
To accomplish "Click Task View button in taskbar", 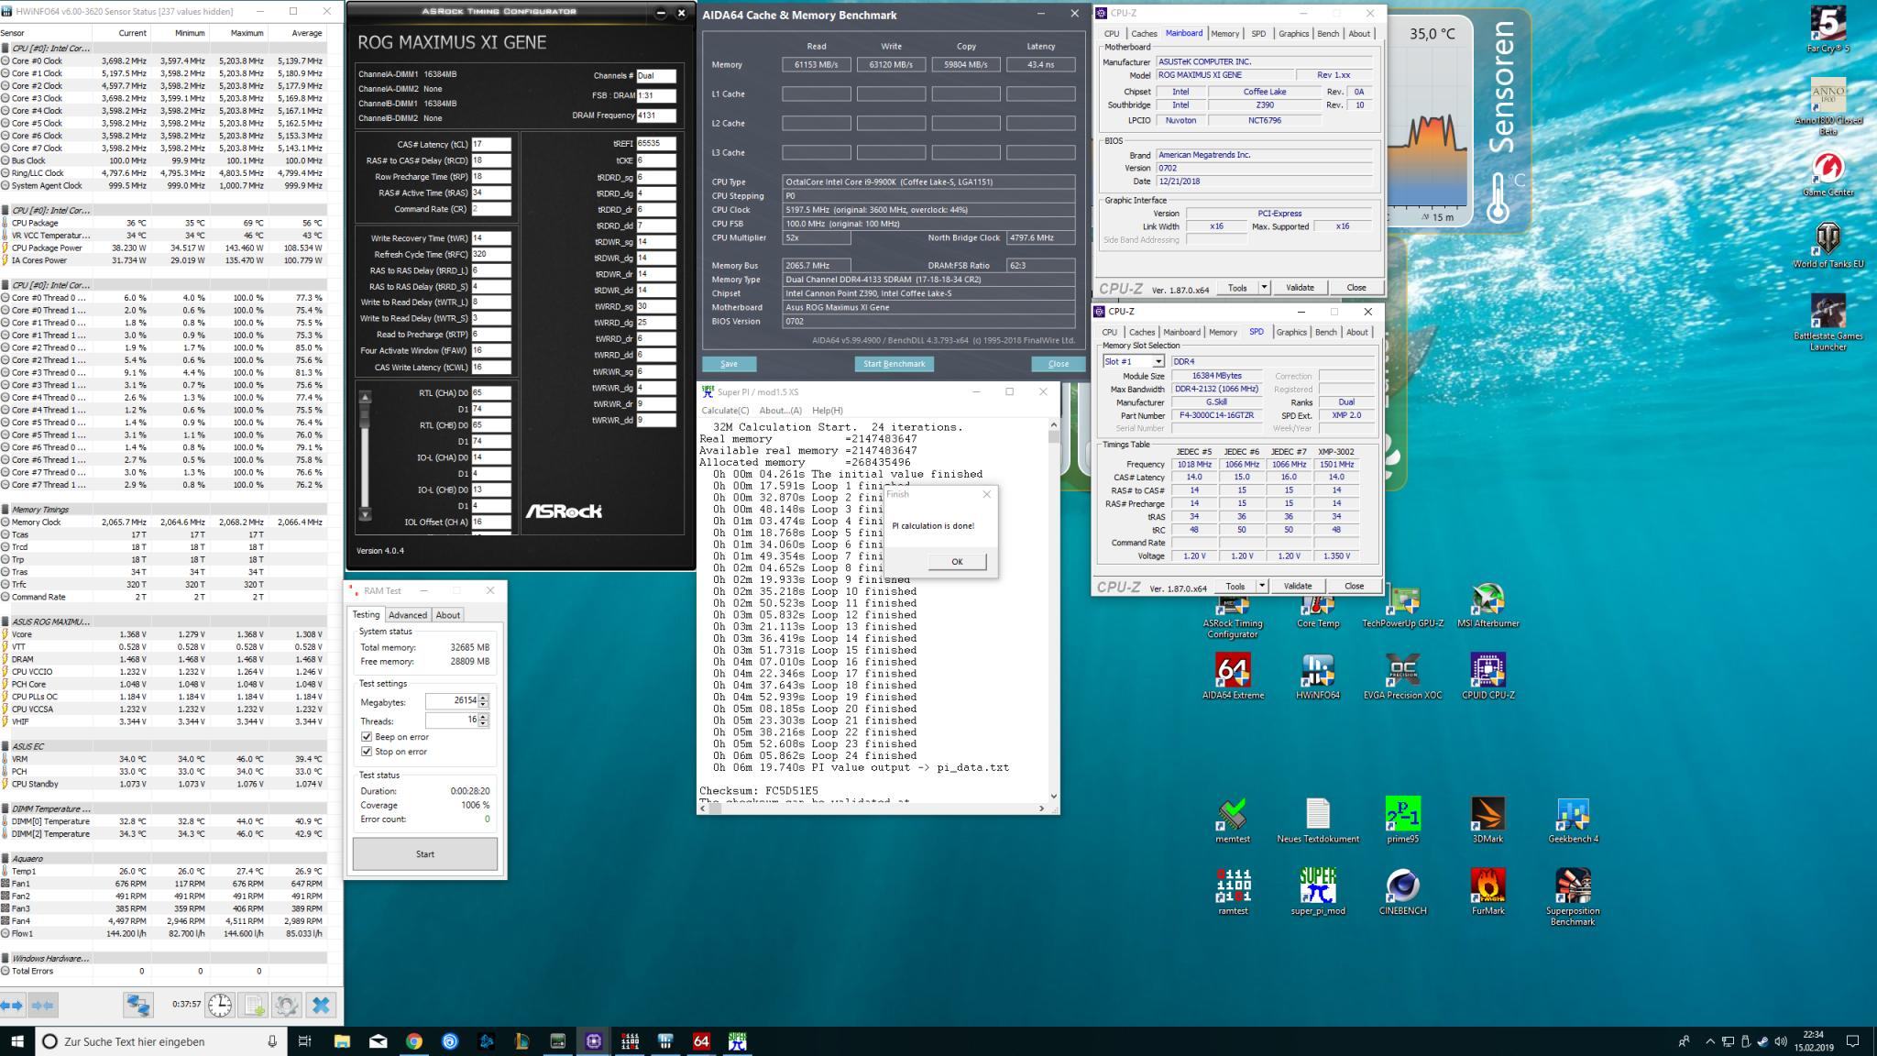I will click(x=305, y=1040).
